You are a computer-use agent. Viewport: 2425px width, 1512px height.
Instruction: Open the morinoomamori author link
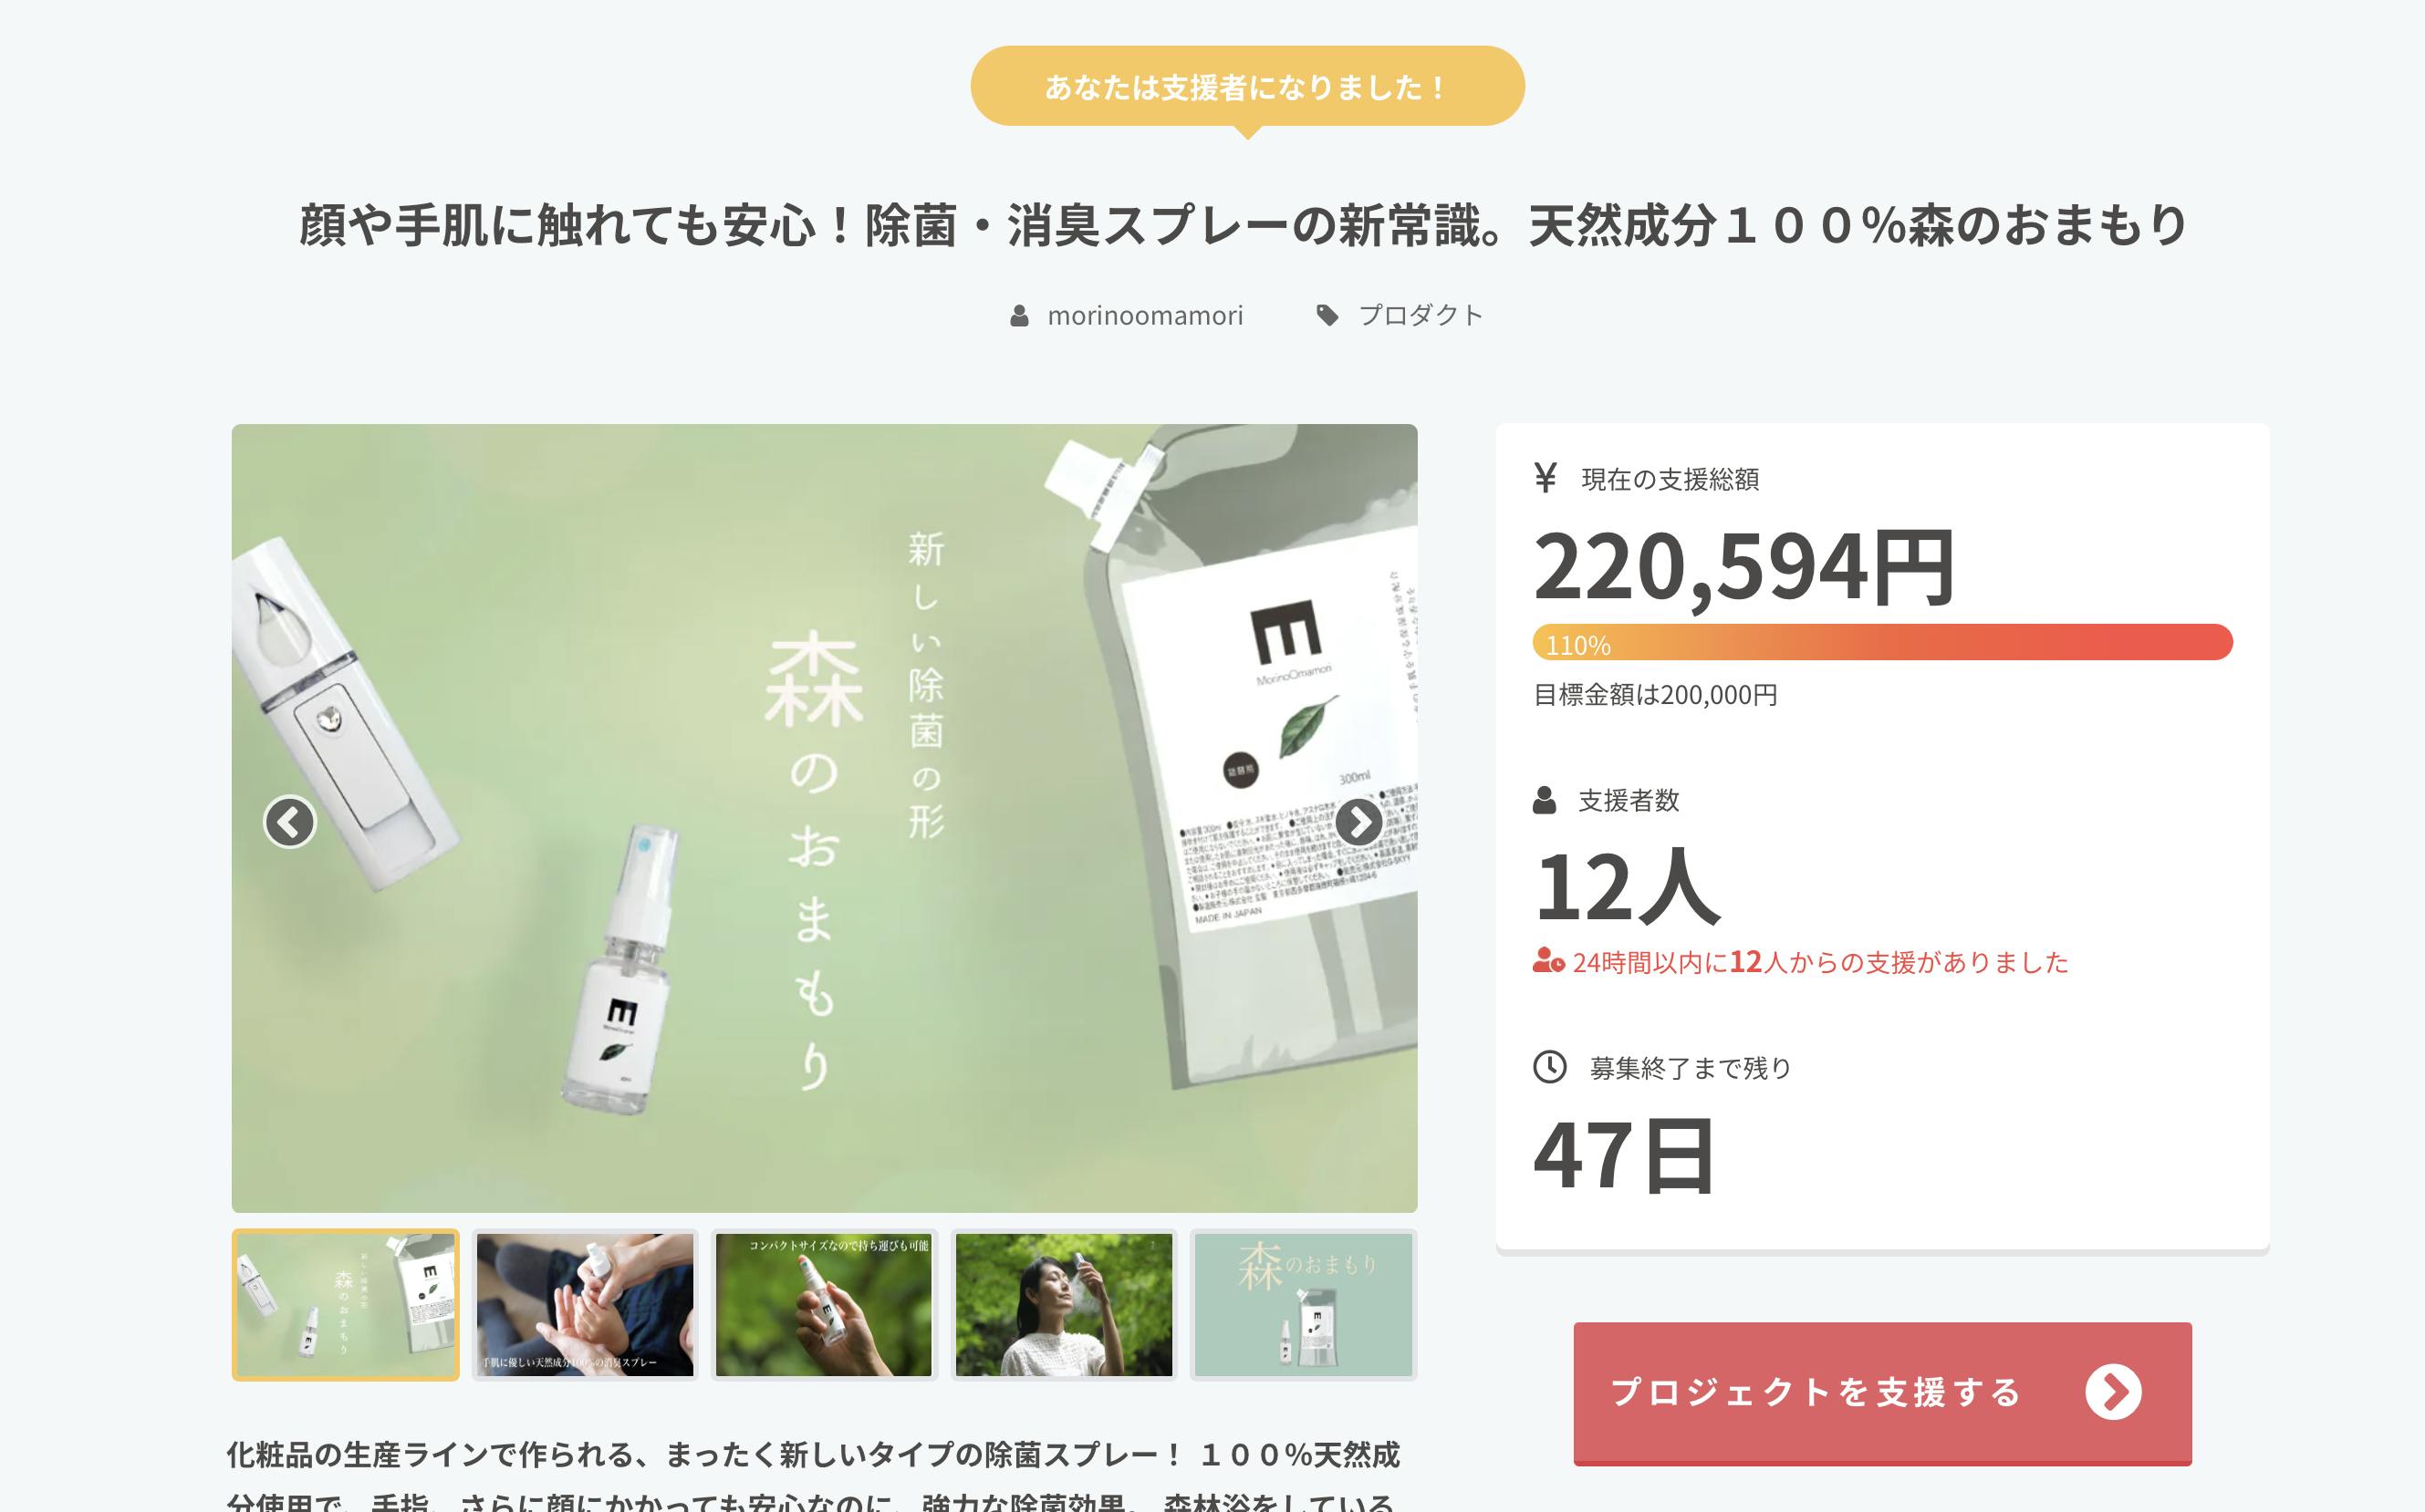tap(1146, 316)
